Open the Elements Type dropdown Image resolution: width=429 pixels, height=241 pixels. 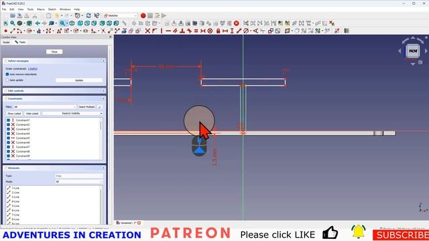click(79, 176)
